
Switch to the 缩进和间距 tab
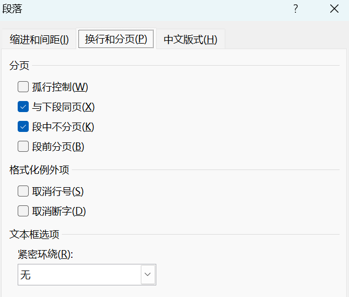pos(39,40)
